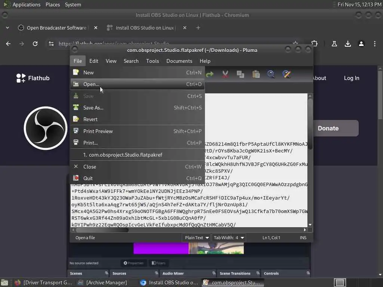Open the Tools menu in Pluma
The width and height of the screenshot is (383, 287).
point(153,61)
